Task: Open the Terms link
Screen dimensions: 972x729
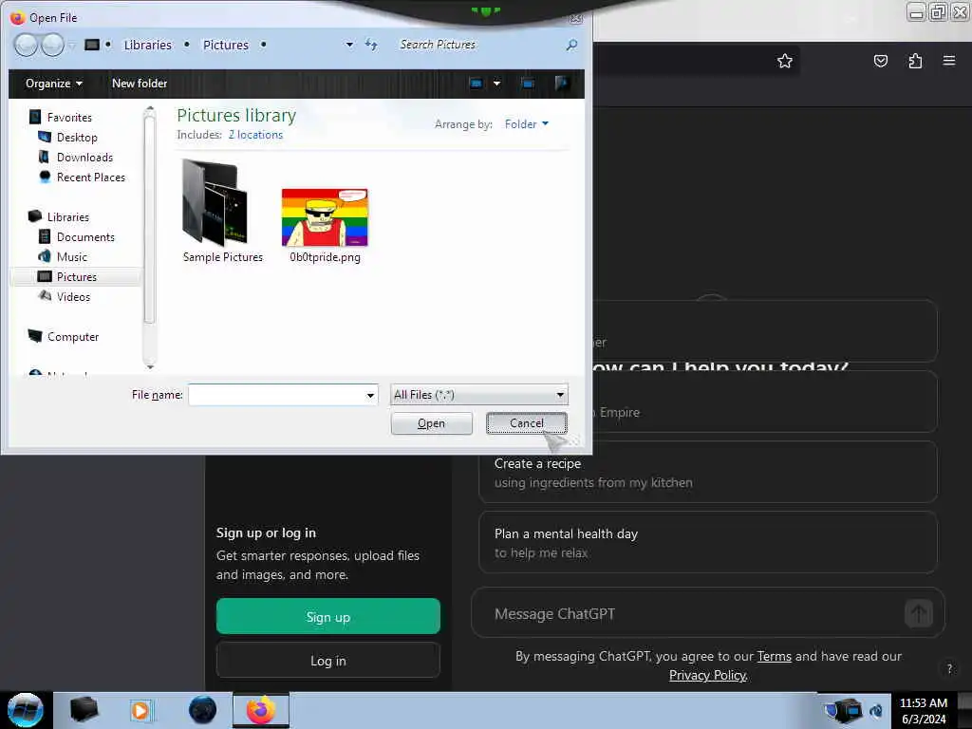Action: [x=774, y=656]
